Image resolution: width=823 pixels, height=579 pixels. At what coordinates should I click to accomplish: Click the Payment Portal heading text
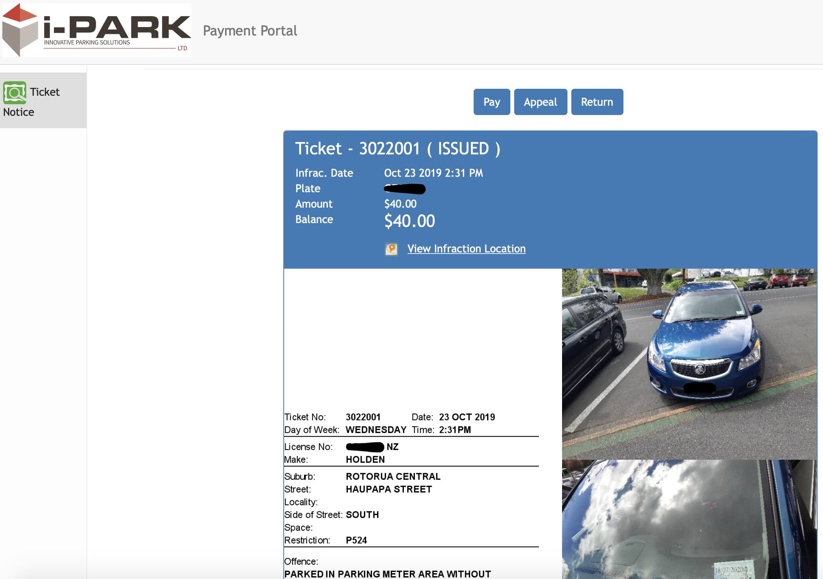coord(250,31)
